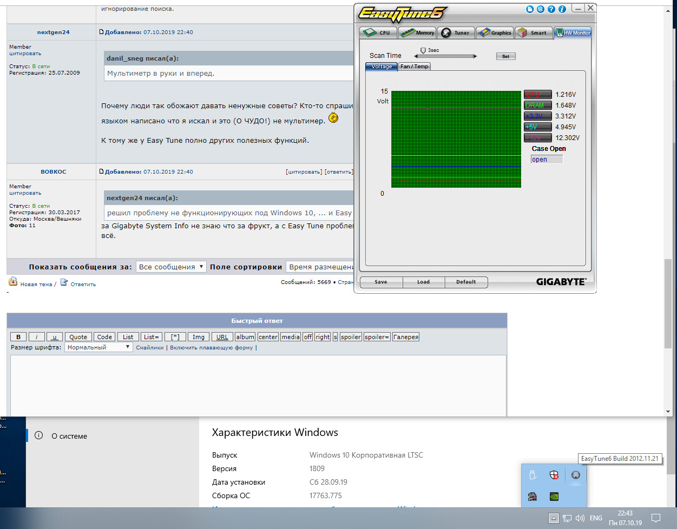Toggle the +3.3V voltage legend button
Screen dimensions: 677x529
[x=538, y=116]
